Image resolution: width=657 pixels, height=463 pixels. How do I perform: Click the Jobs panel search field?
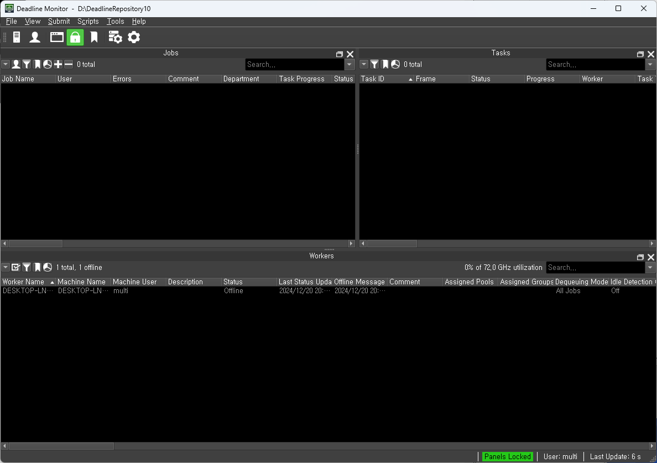[295, 65]
